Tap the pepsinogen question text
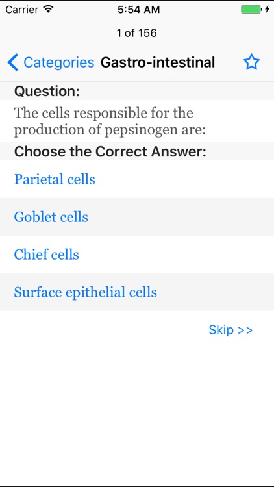 [x=110, y=121]
